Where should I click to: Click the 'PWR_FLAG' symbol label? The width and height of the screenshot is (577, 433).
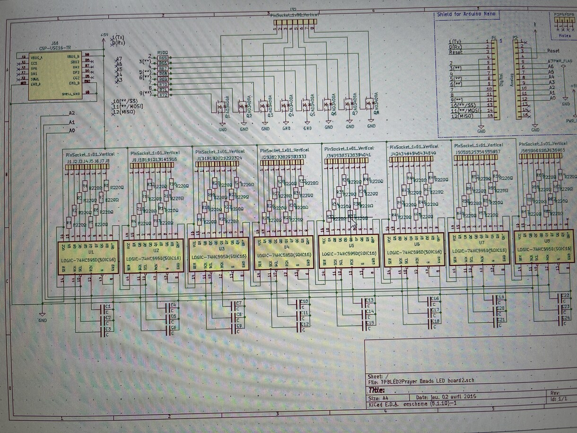pos(564,61)
